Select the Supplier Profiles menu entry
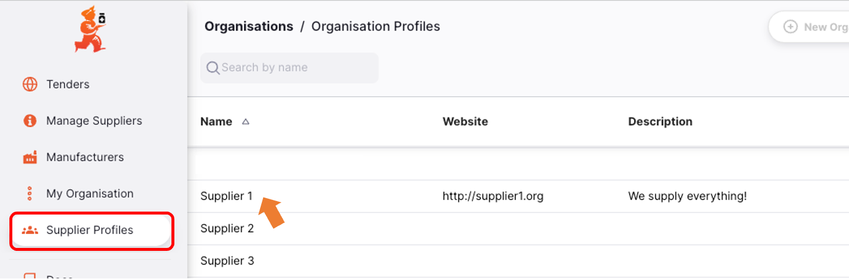Image resolution: width=849 pixels, height=279 pixels. (x=92, y=230)
